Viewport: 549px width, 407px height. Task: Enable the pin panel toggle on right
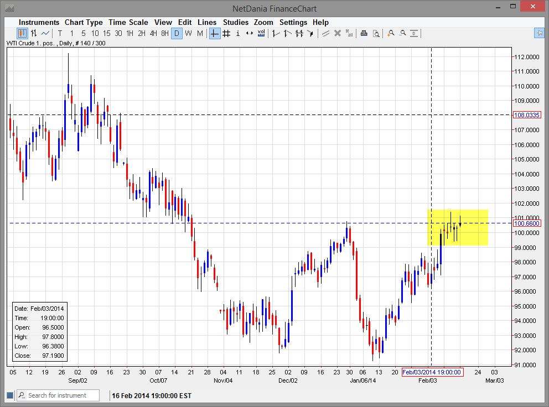pyautogui.click(x=540, y=34)
